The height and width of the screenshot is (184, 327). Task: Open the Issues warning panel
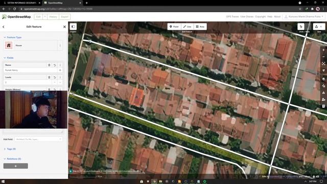323,93
